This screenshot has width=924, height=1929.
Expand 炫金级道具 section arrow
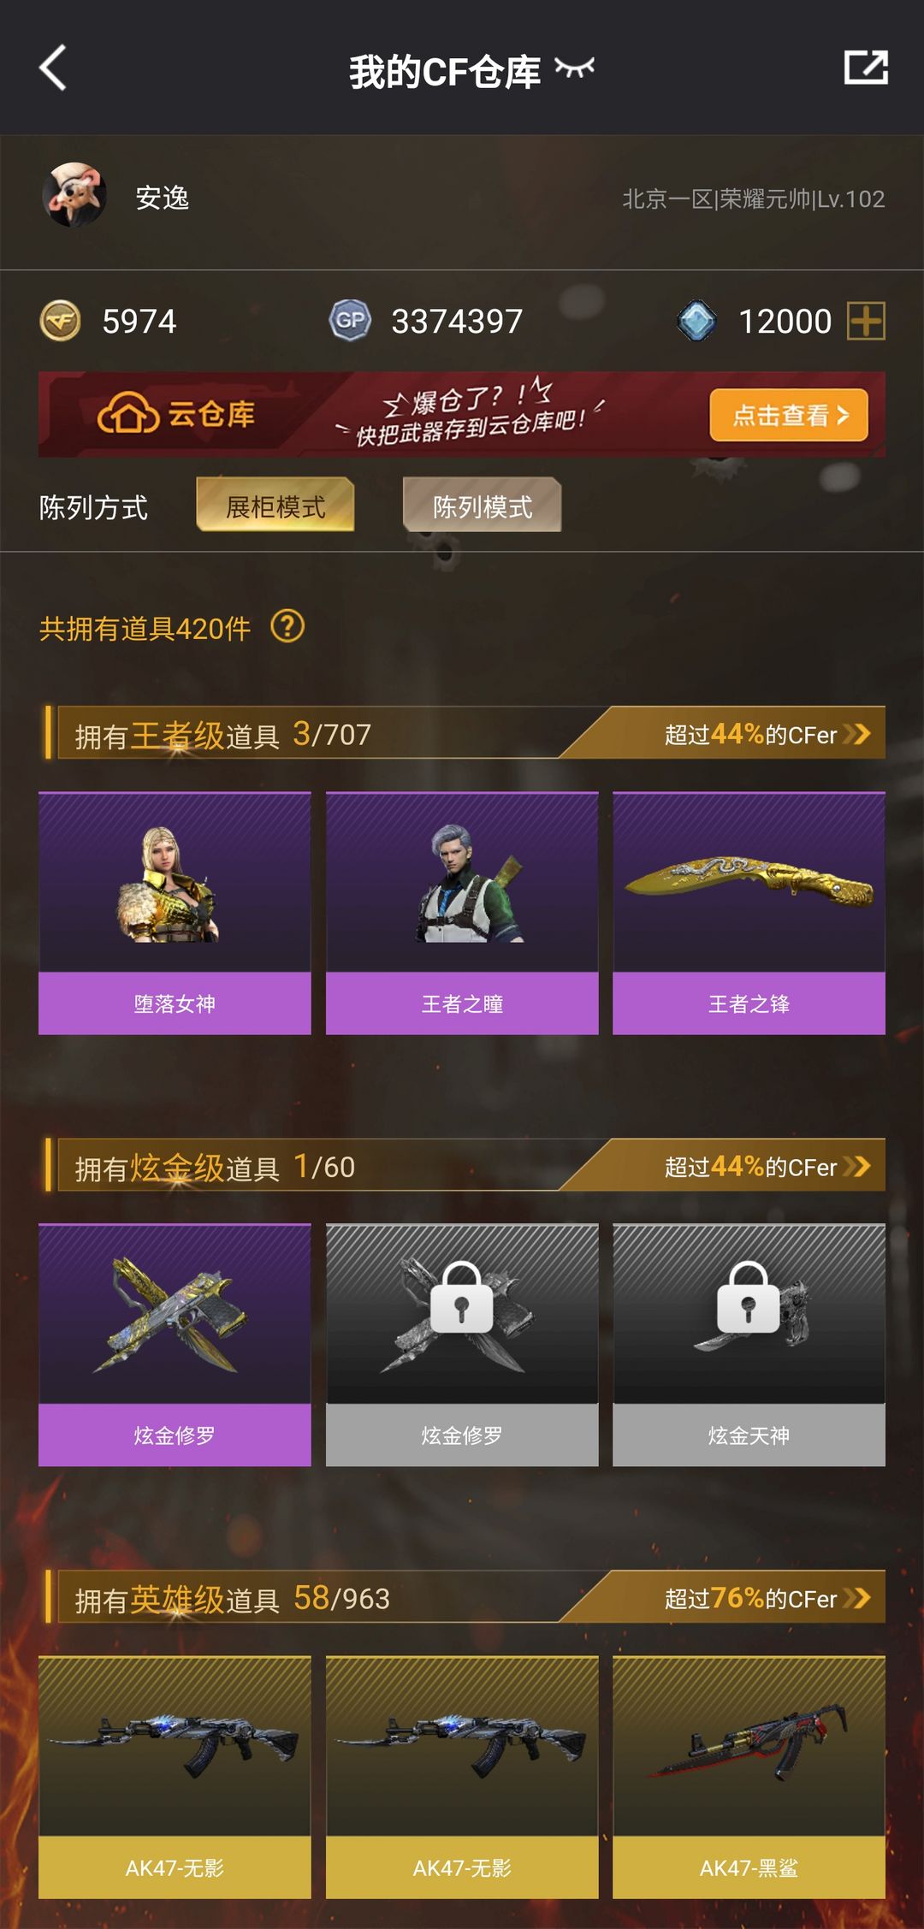point(856,1165)
